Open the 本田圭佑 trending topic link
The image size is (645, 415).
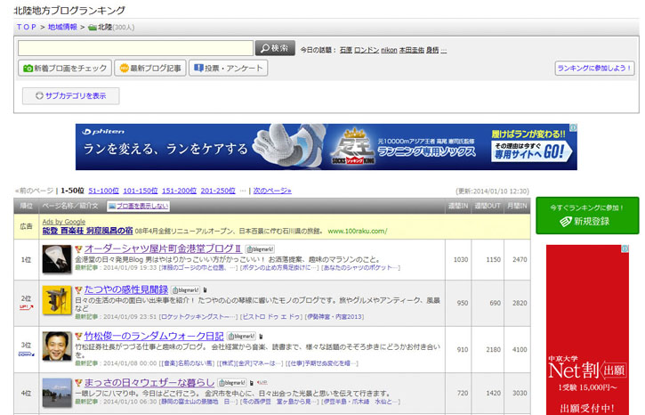click(x=411, y=50)
